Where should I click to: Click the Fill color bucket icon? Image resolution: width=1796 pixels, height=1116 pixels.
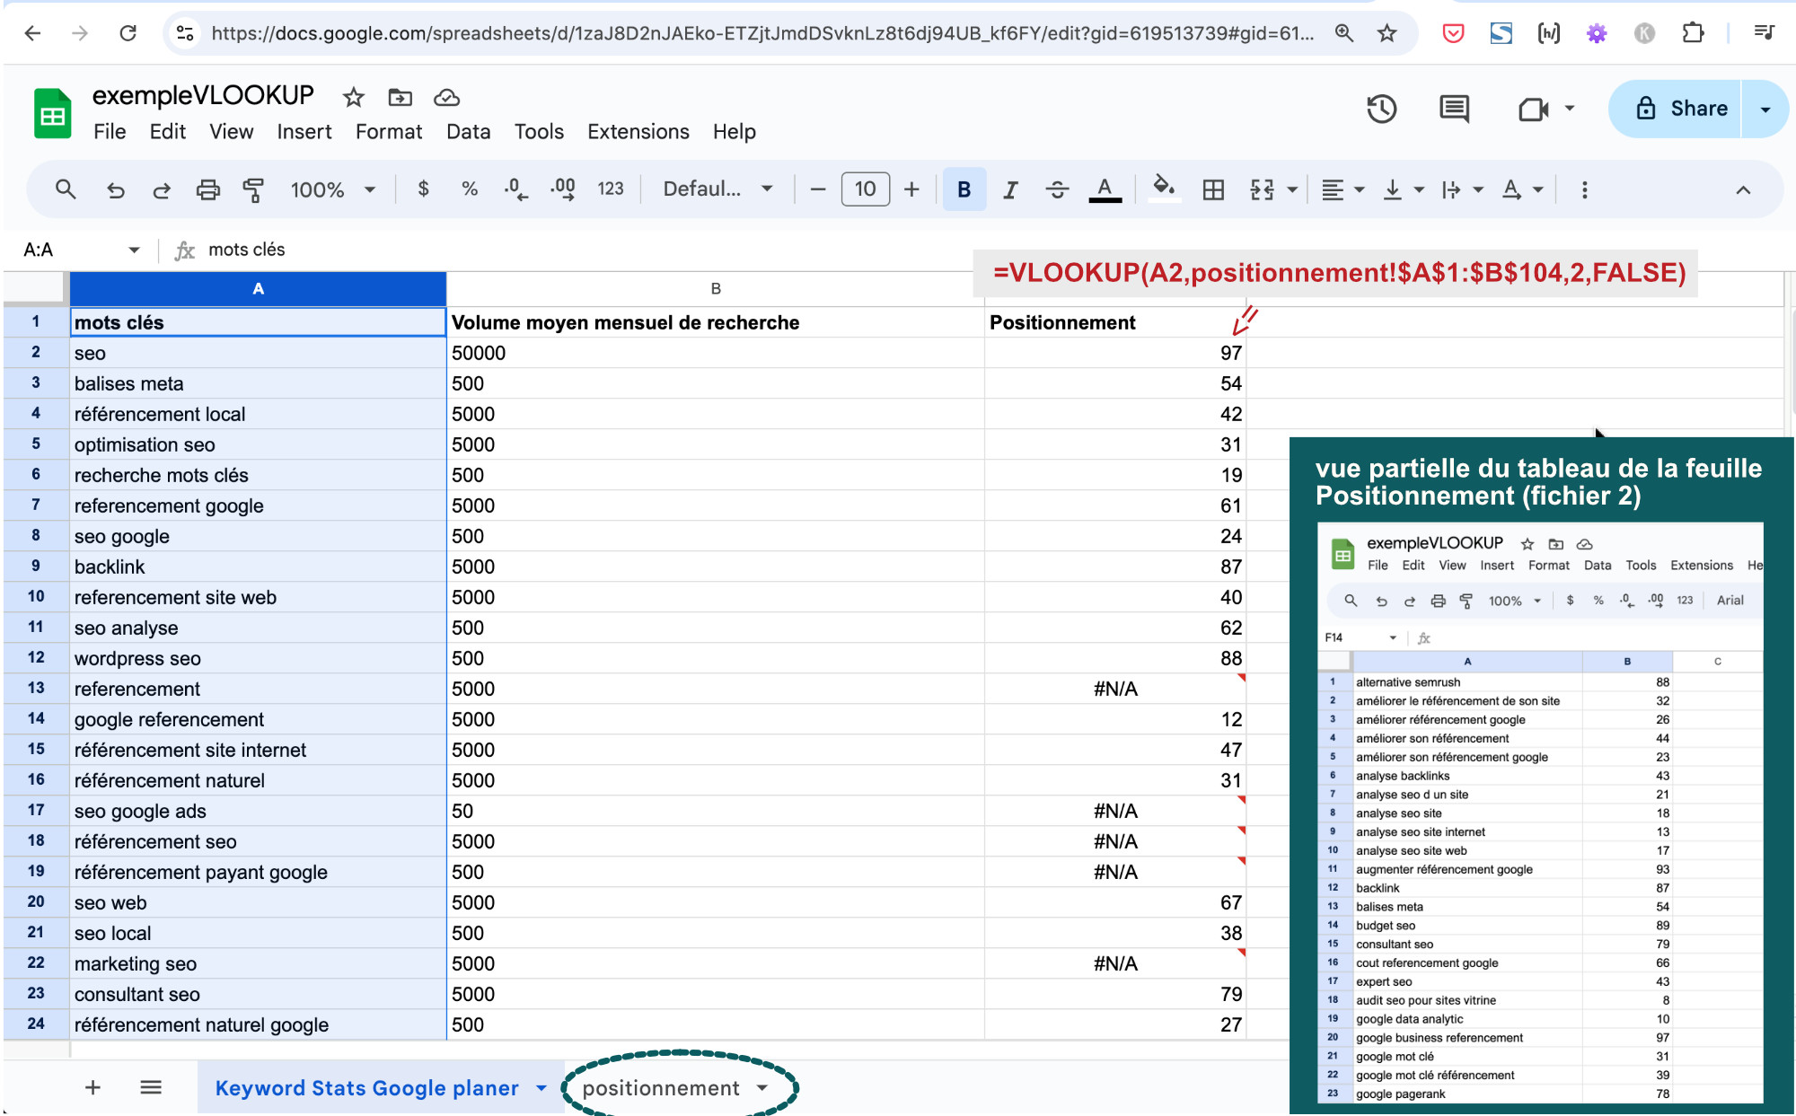pyautogui.click(x=1162, y=190)
